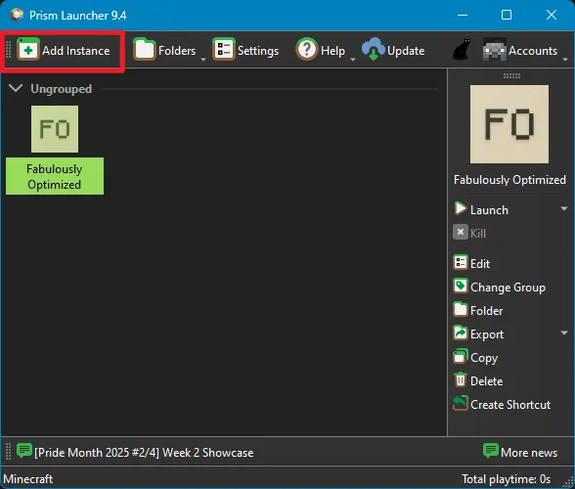575x489 pixels.
Task: Open the Pride Month Week 2 Showcase news
Action: (135, 452)
